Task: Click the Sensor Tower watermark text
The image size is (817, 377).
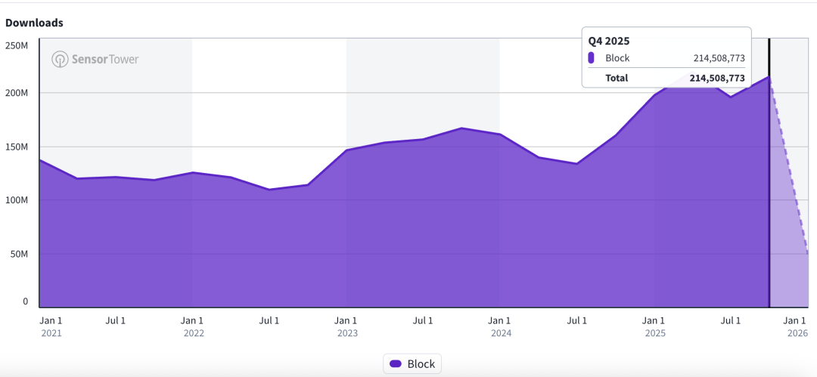Action: point(105,59)
